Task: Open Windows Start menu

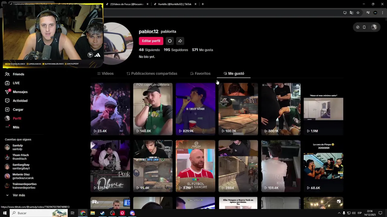Action: pos(5,213)
